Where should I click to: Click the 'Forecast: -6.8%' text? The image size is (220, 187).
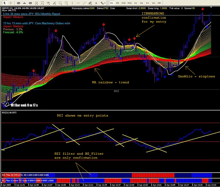click(x=13, y=32)
